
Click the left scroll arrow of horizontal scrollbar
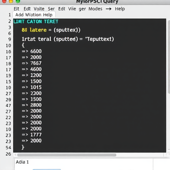coord(15,155)
